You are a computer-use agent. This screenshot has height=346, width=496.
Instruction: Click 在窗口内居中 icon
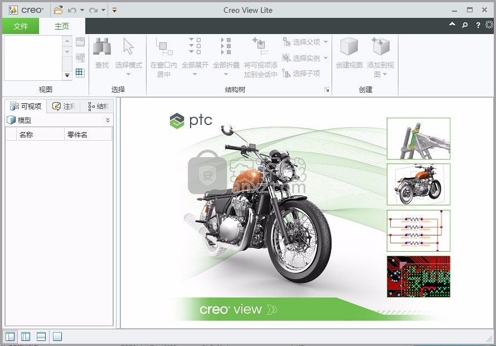164,47
